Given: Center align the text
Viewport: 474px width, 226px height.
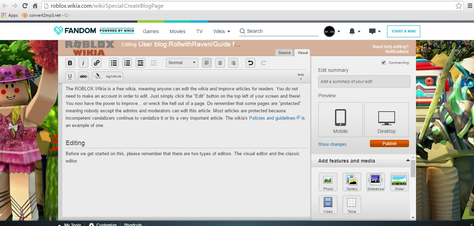Looking at the screenshot, I should [220, 63].
